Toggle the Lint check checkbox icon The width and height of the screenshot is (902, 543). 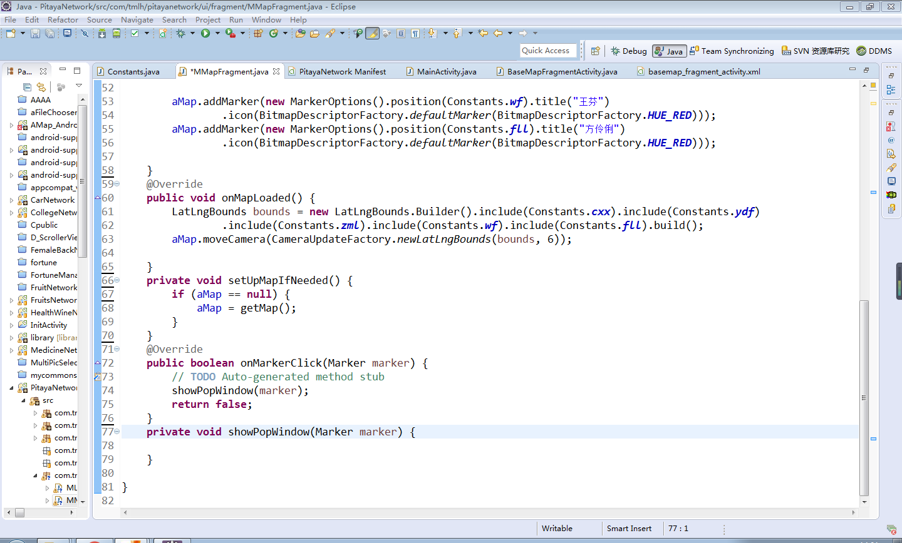point(134,33)
